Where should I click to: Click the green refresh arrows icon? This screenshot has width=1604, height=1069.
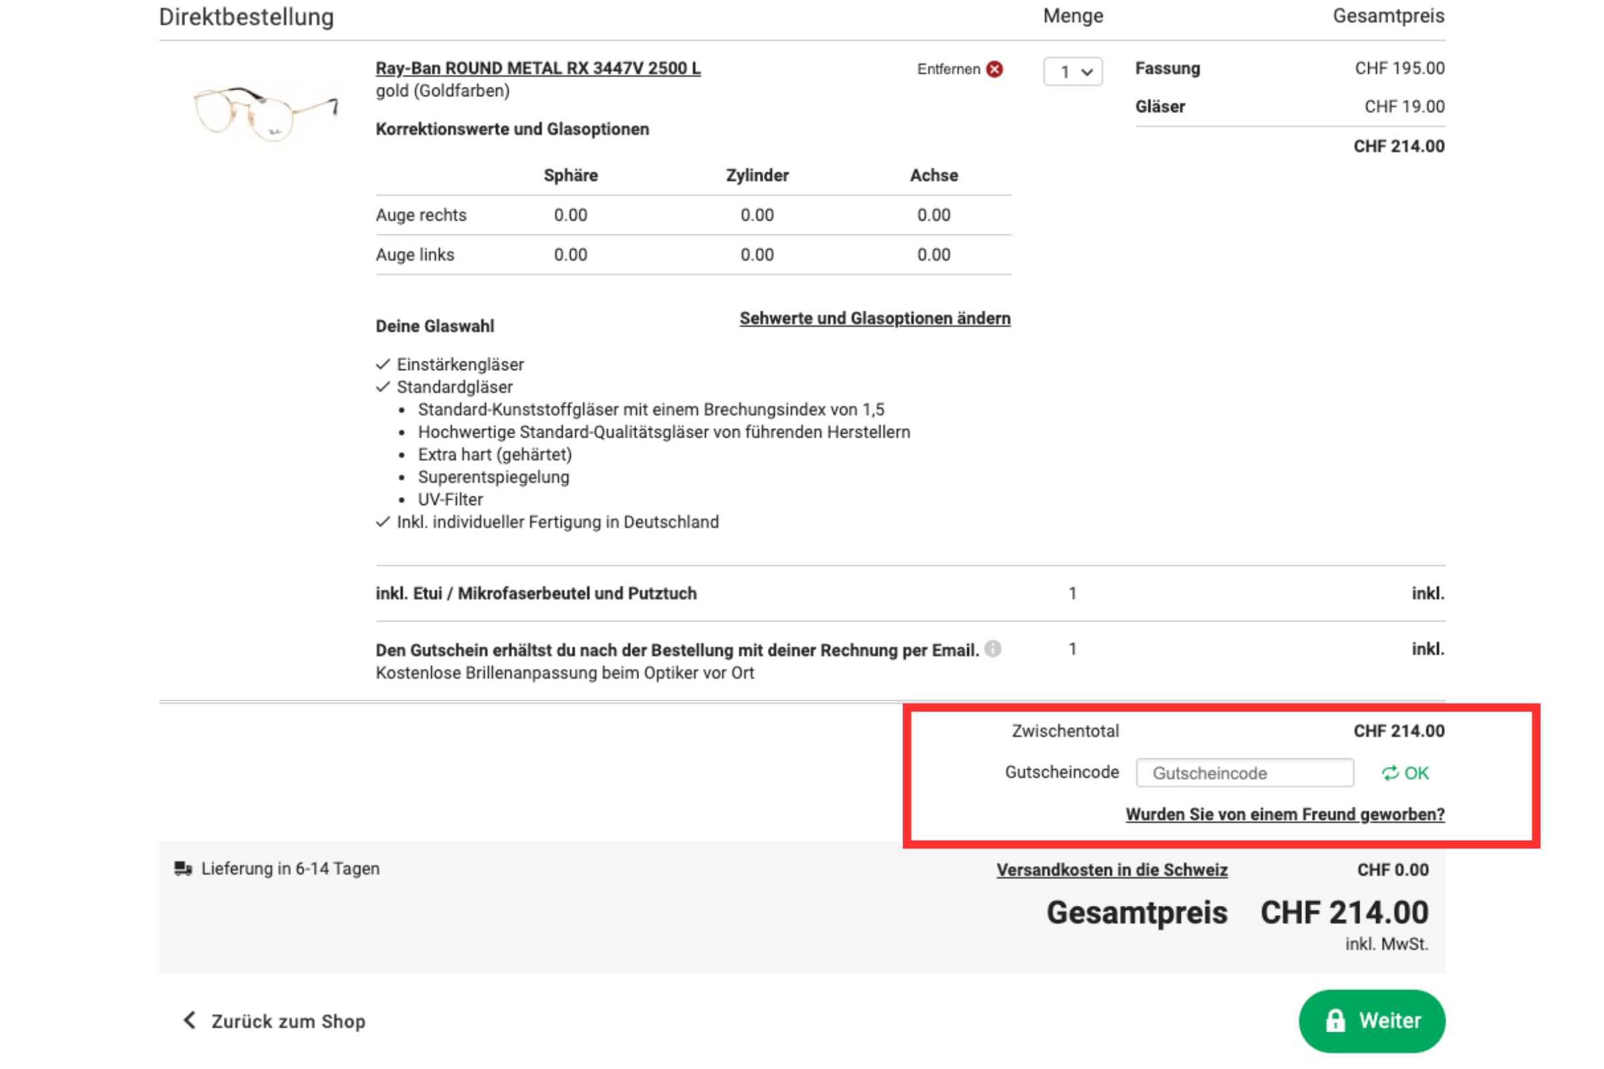[1389, 773]
